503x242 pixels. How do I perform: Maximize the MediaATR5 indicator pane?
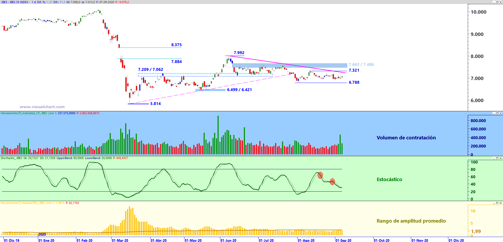click(x=497, y=203)
